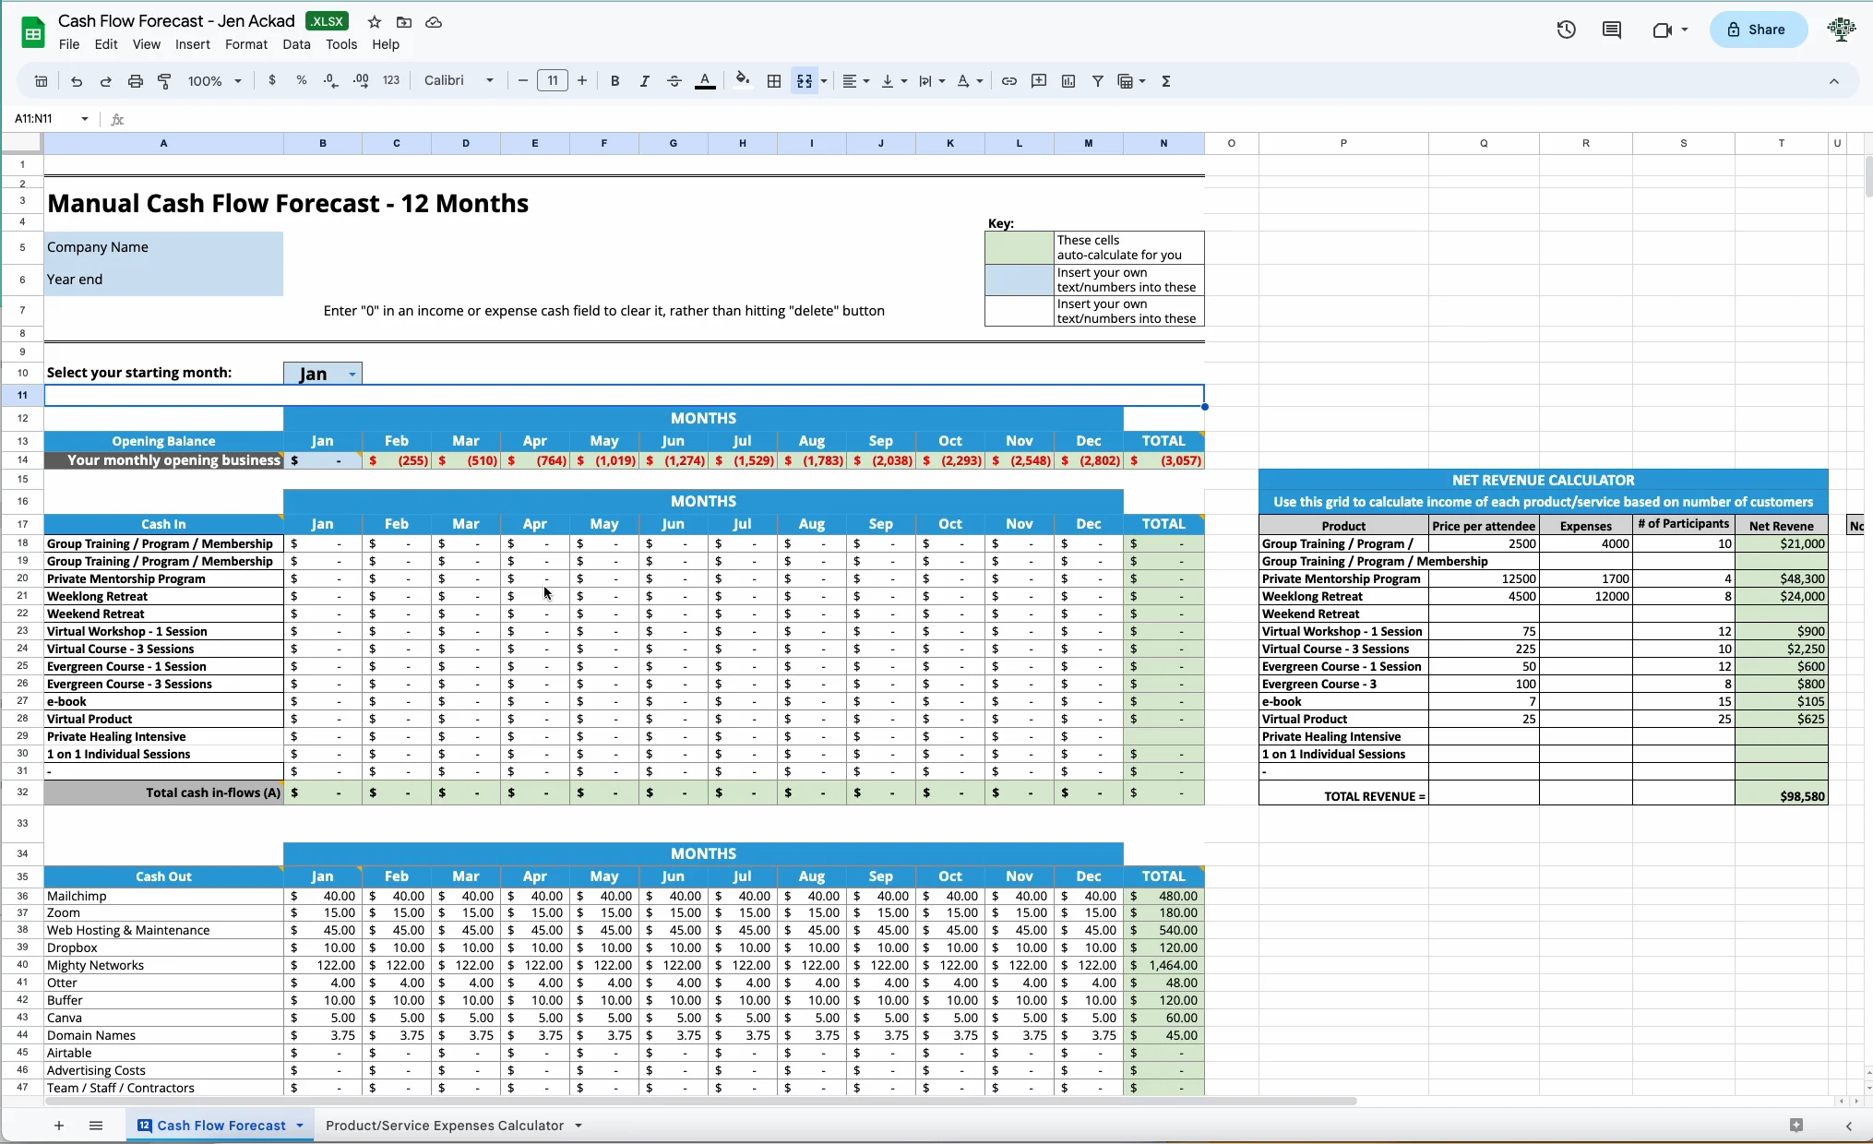Toggle bold formatting
The width and height of the screenshot is (1873, 1144).
coord(614,81)
